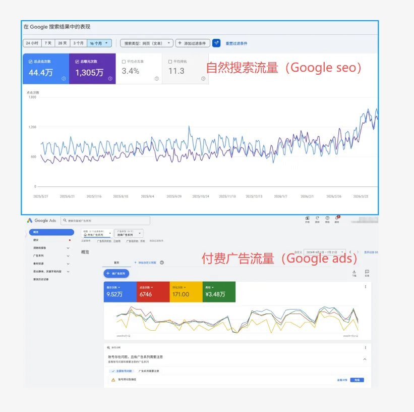
Task: Collapse the account diagnostics panel with the chevron
Action: click(x=365, y=359)
